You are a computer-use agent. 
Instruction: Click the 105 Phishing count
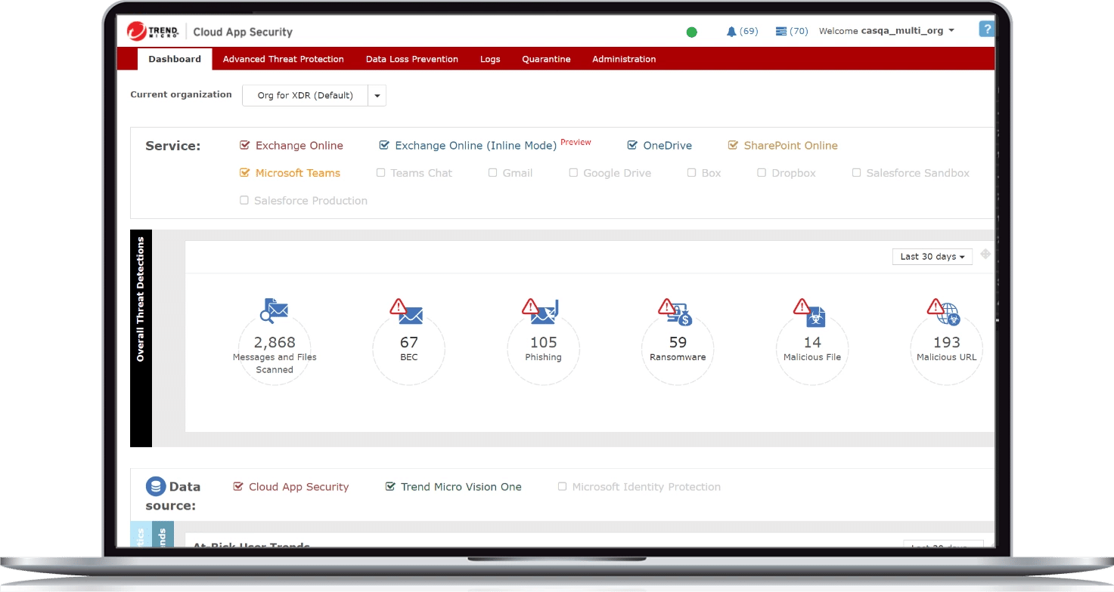(x=544, y=342)
